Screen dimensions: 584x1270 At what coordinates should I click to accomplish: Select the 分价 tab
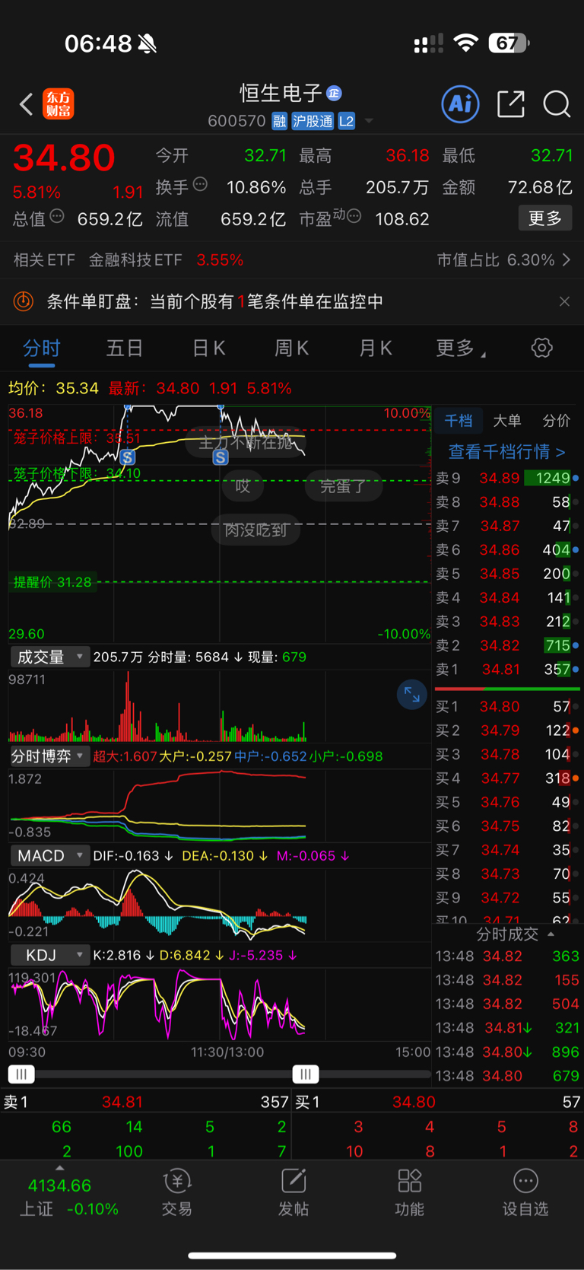point(556,421)
